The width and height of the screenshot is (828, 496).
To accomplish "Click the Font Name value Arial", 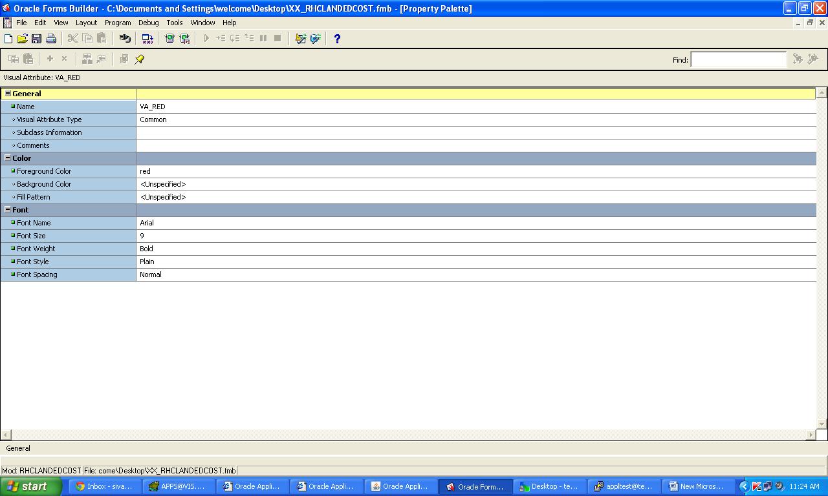I will [147, 223].
